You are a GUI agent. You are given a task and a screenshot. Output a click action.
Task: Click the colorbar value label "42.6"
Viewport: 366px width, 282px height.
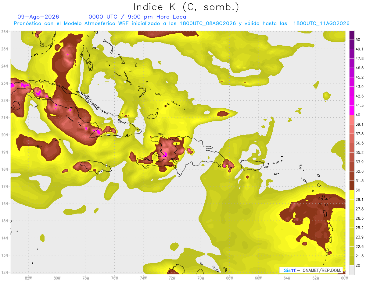coord(360,96)
